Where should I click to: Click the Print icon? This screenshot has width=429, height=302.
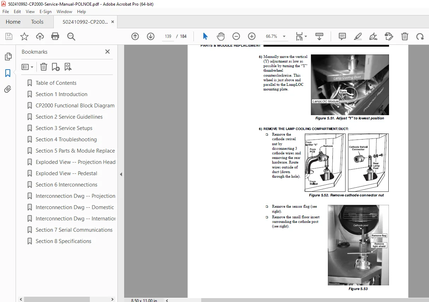click(55, 36)
